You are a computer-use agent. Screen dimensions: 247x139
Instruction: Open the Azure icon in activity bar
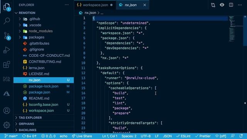point(7,93)
